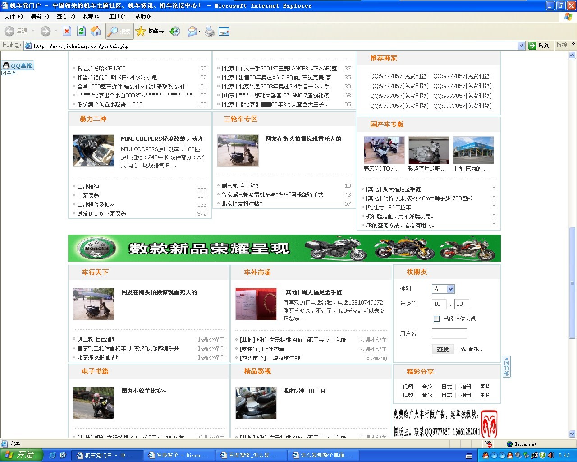Open the 帮助(H) menu
The height and width of the screenshot is (462, 577).
pos(144,17)
